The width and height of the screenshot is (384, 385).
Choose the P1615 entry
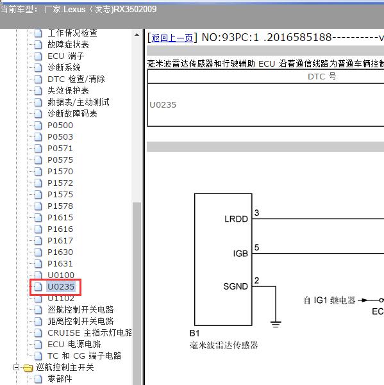[x=60, y=218]
